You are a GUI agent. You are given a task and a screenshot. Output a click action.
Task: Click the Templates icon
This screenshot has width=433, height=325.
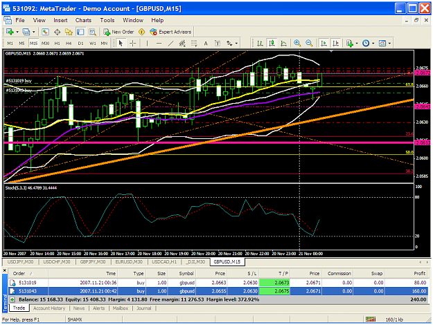(x=382, y=44)
